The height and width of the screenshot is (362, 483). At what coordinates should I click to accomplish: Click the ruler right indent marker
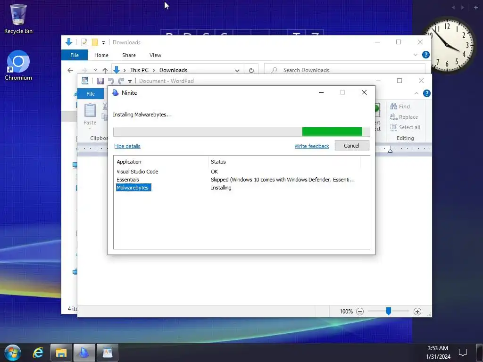click(390, 150)
